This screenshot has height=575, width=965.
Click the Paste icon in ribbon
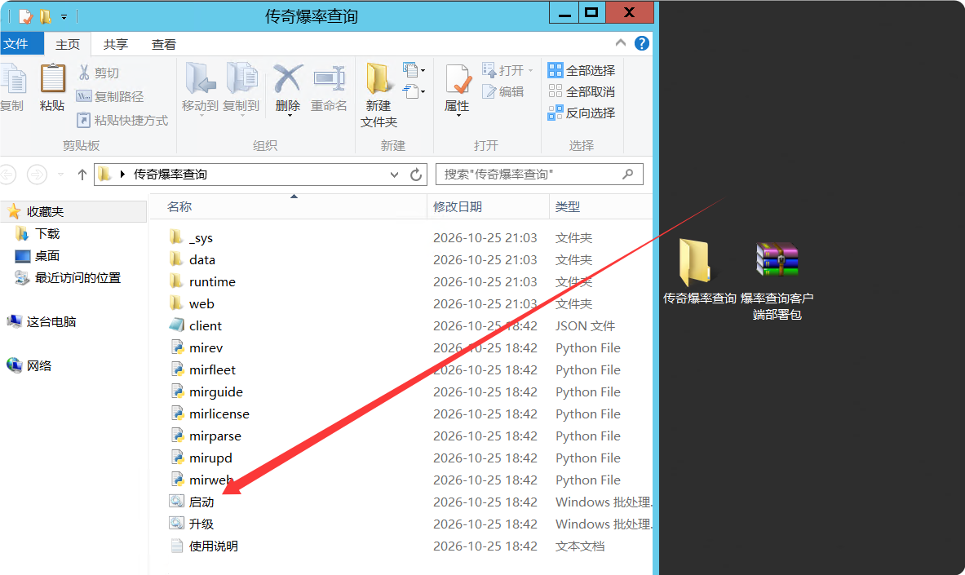pos(52,80)
